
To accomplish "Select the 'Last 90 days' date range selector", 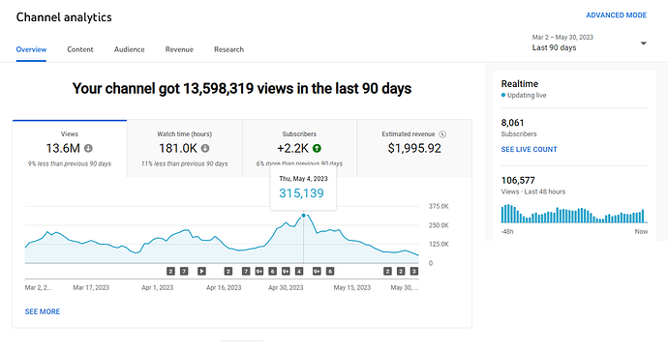I will (x=590, y=43).
